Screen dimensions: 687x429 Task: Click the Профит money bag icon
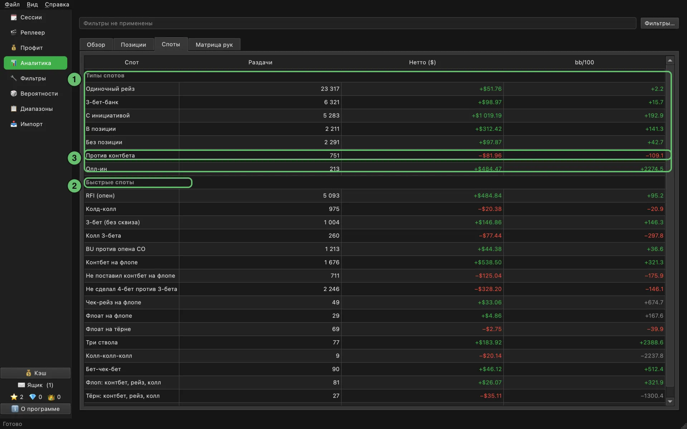[14, 48]
